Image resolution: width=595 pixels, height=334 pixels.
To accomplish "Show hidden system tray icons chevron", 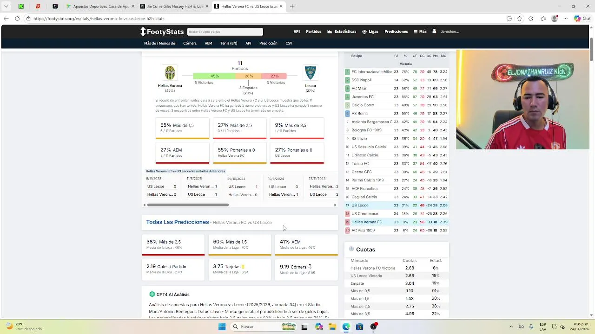I will 511,327.
